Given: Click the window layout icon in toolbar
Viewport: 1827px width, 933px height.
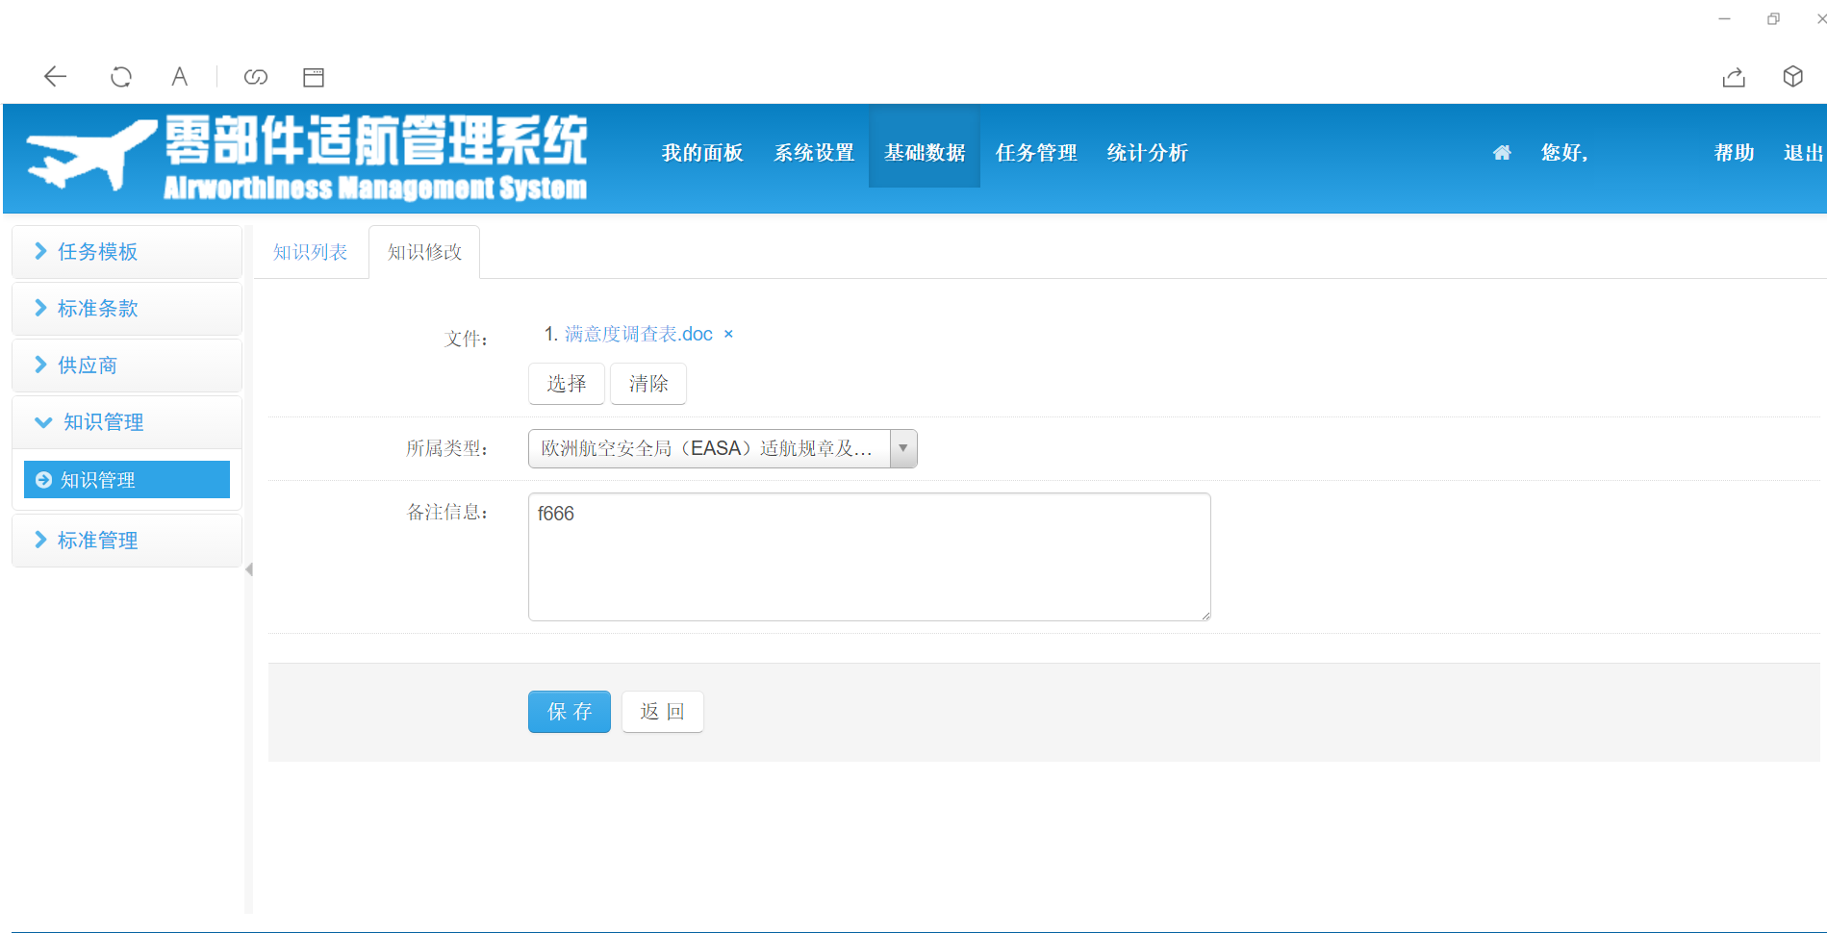Looking at the screenshot, I should coord(314,77).
